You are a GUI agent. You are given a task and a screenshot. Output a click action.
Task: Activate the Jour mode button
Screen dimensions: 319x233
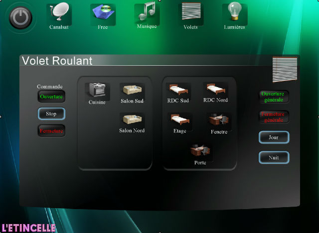274,137
